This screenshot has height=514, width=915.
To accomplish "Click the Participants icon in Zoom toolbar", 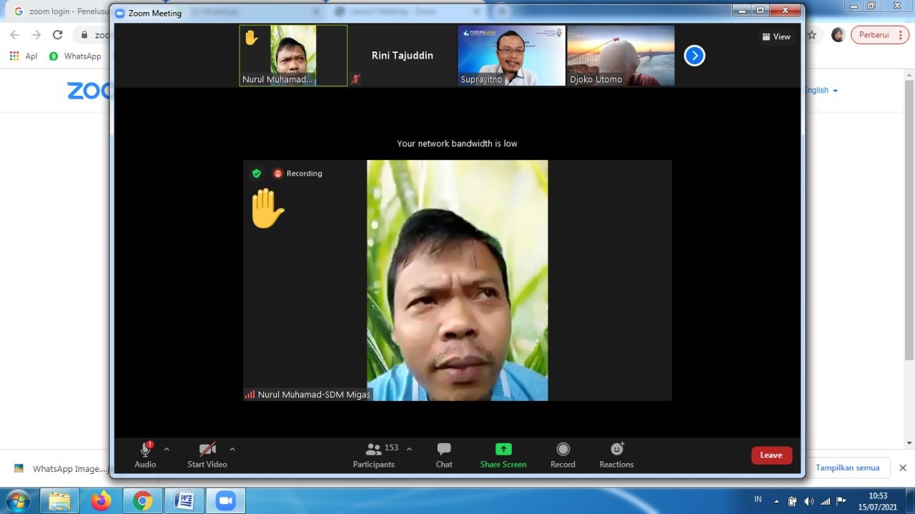I will click(374, 450).
